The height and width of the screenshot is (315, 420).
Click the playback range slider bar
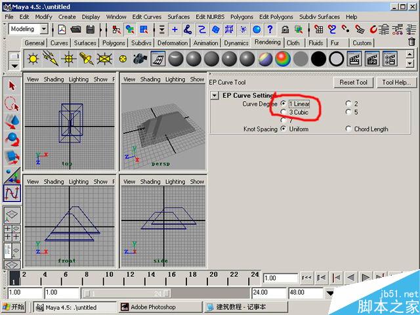point(126,294)
